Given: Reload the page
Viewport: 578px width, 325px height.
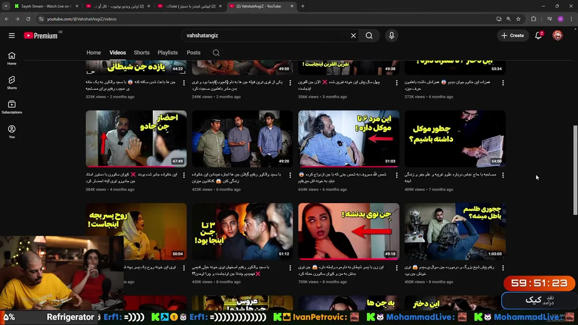Looking at the screenshot, I should (28, 19).
